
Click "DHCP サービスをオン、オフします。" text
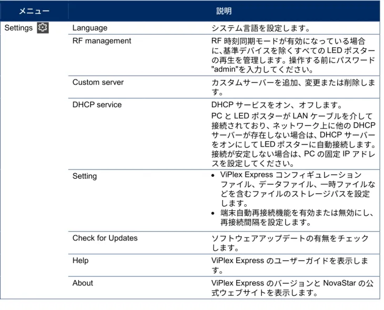click(x=277, y=105)
